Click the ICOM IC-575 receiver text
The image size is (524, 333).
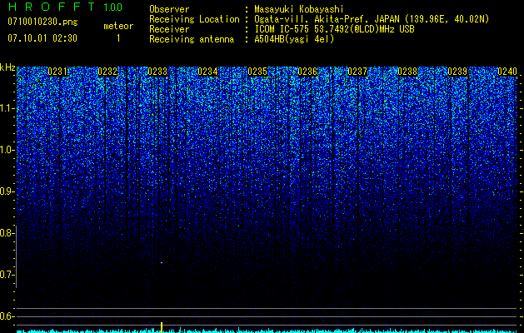pos(334,29)
